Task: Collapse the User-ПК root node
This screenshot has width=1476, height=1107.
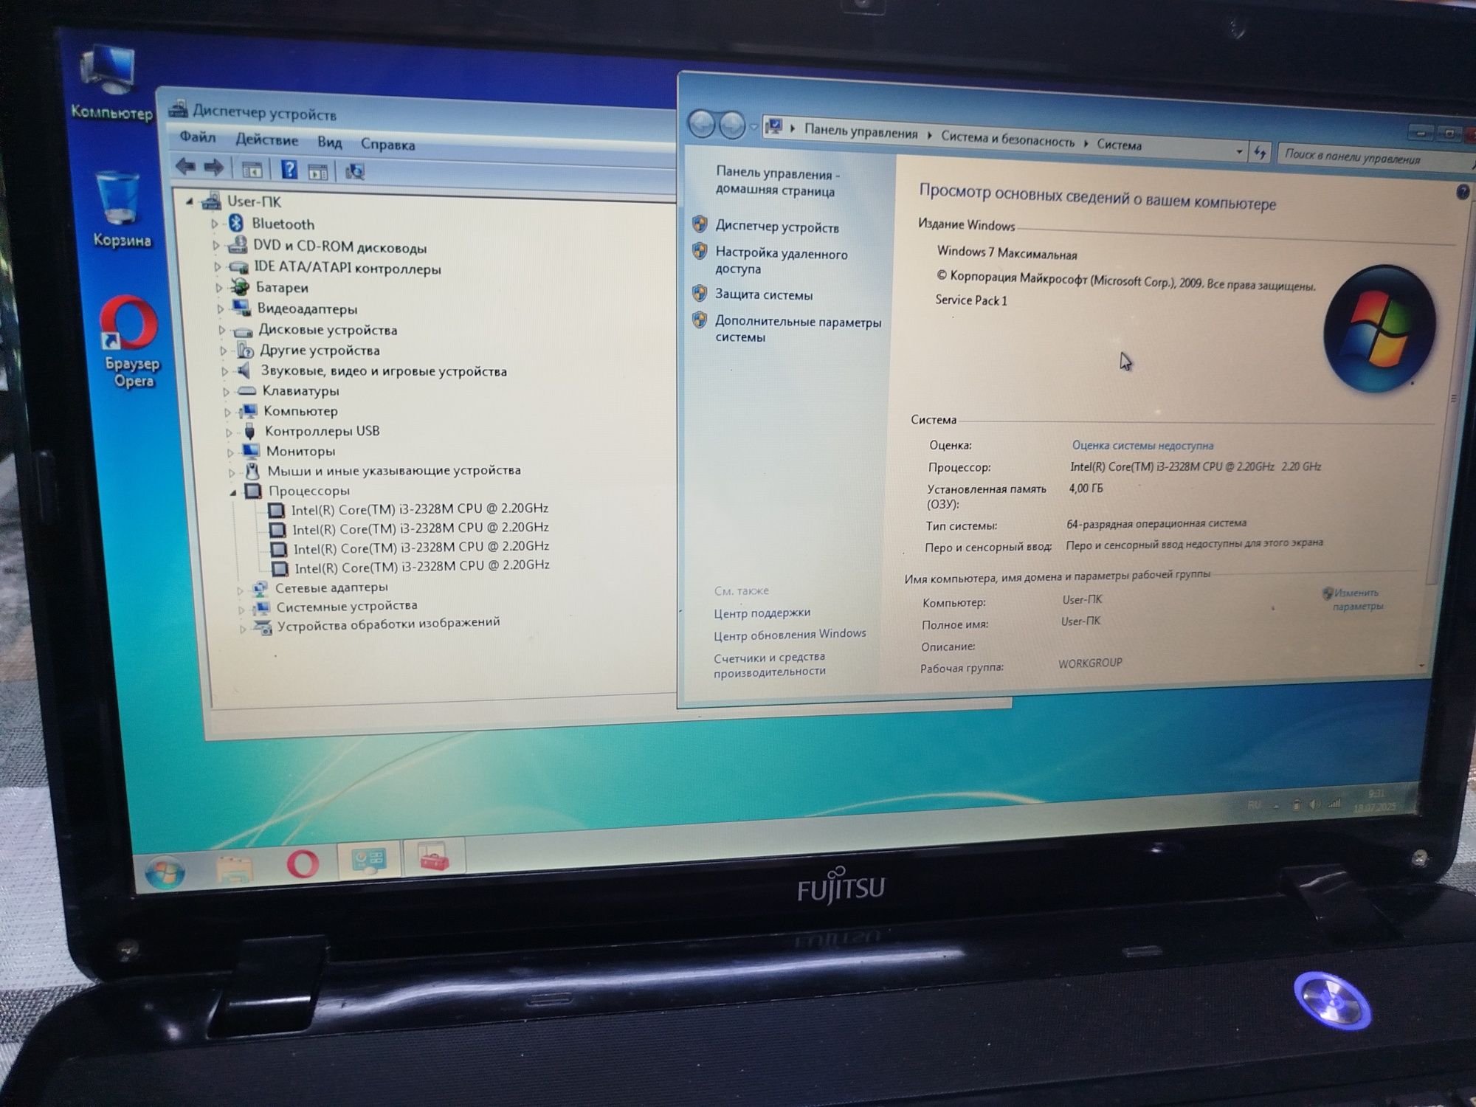Action: [x=190, y=201]
